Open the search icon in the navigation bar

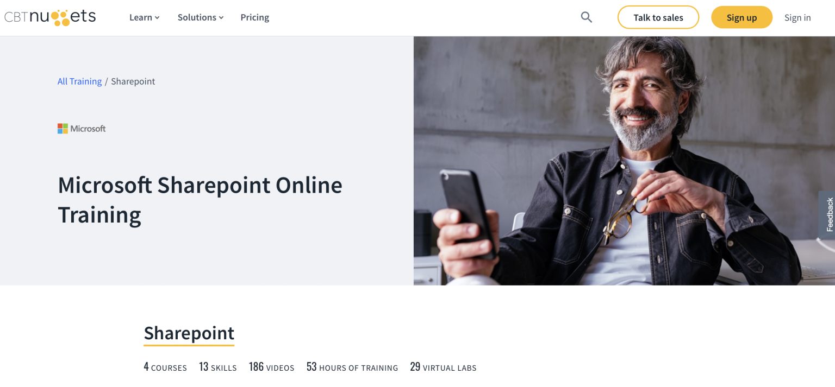587,17
